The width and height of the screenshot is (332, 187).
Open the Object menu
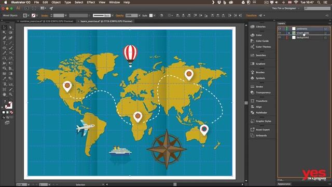point(56,2)
